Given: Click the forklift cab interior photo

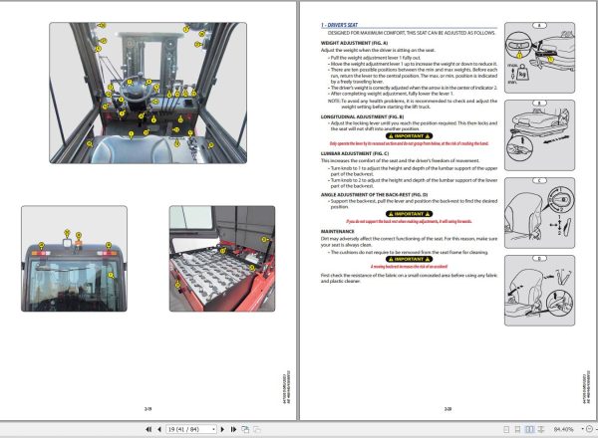Looking at the screenshot, I should click(x=148, y=93).
